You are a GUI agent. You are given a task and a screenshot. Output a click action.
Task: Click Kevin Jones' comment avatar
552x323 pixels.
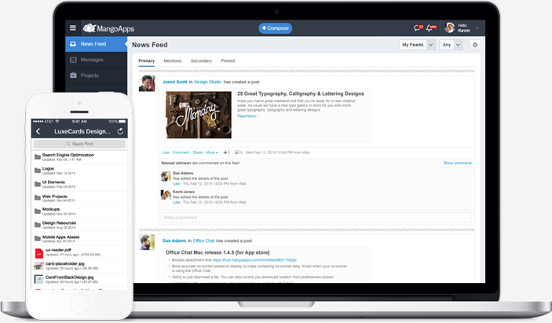(166, 195)
